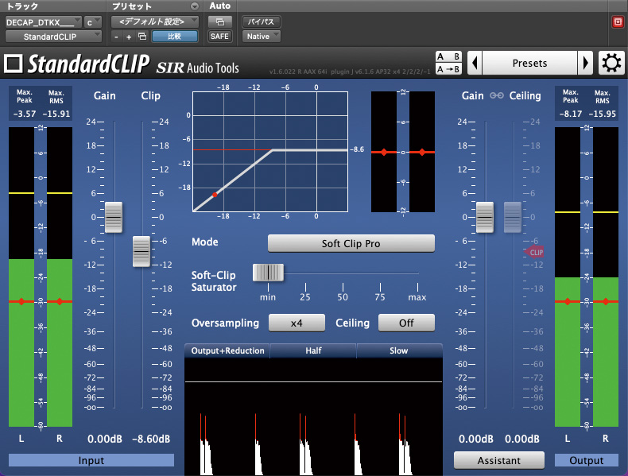The height and width of the screenshot is (476, 628).
Task: Click the clip value -8.60dB
Action: click(151, 439)
